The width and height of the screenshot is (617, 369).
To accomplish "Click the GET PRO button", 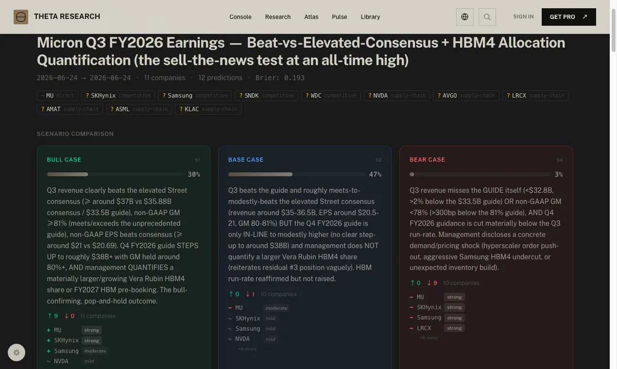I will coord(568,17).
